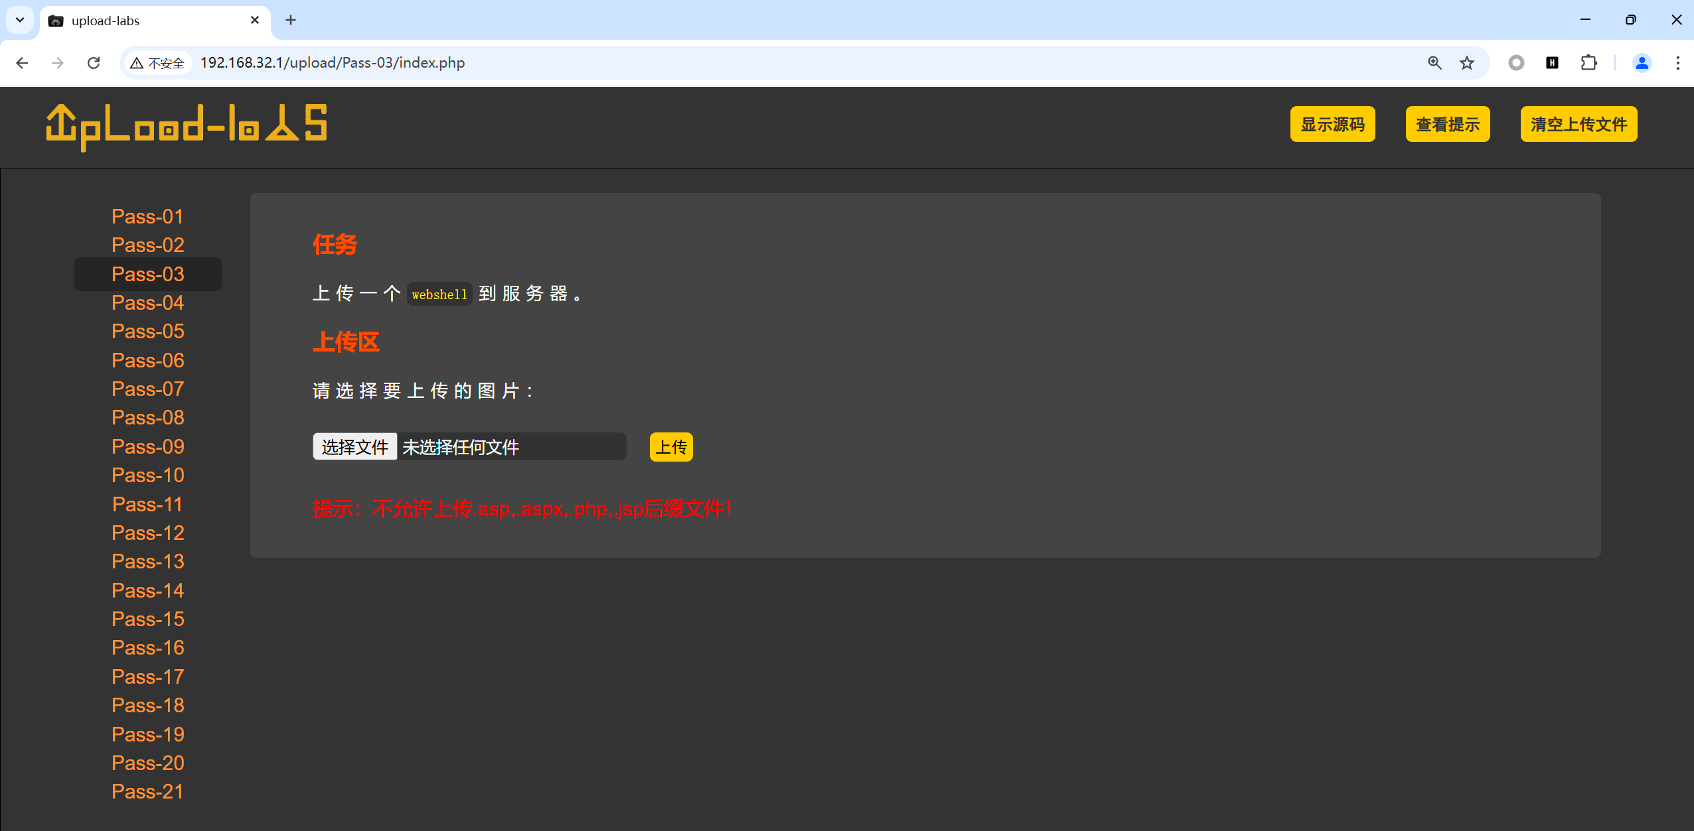Select Pass-12 from the sidebar list
1694x831 pixels.
(x=147, y=533)
